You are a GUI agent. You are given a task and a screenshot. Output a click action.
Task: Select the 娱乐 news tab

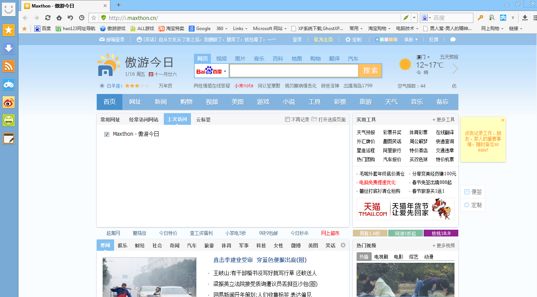122,245
